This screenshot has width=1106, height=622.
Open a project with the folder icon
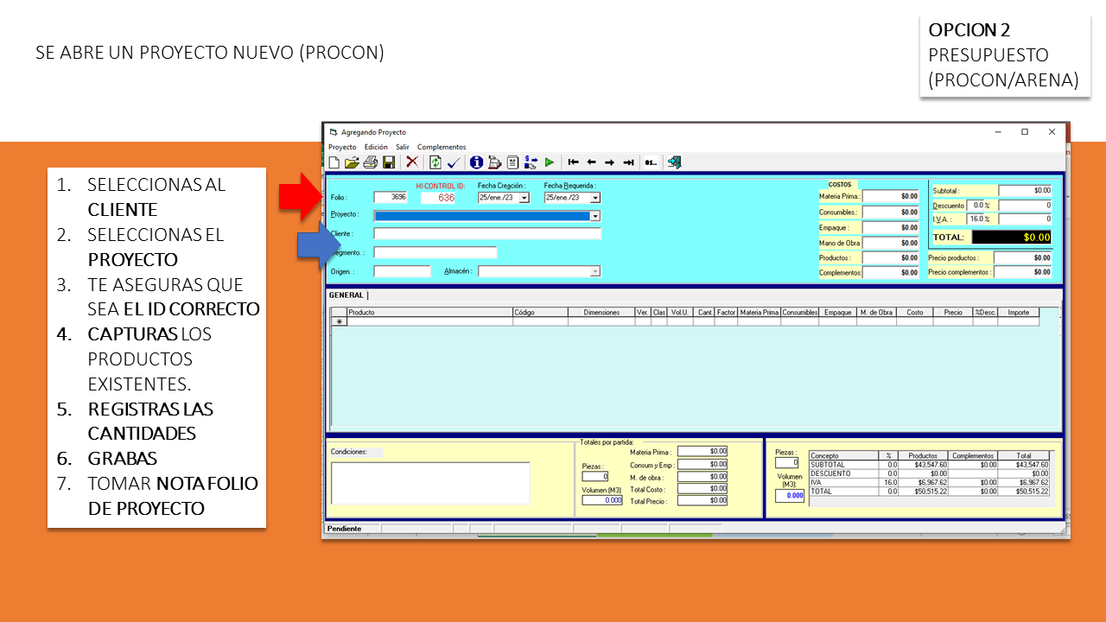[x=352, y=162]
